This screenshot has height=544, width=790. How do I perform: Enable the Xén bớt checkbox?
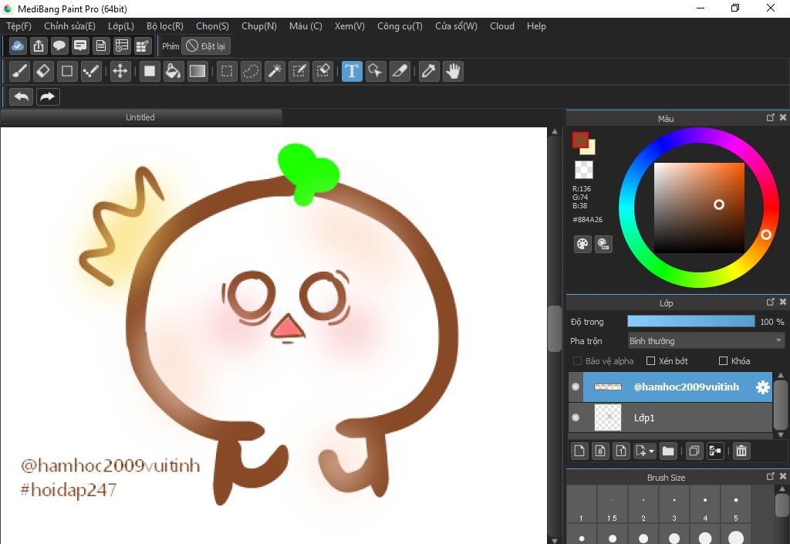[651, 361]
